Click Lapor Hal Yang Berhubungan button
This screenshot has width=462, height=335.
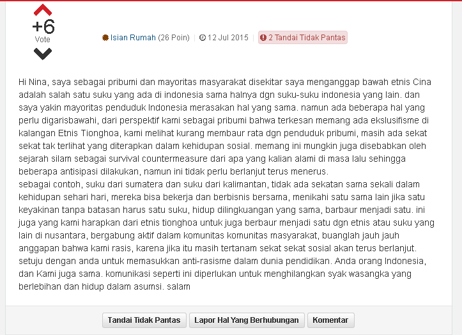247,320
